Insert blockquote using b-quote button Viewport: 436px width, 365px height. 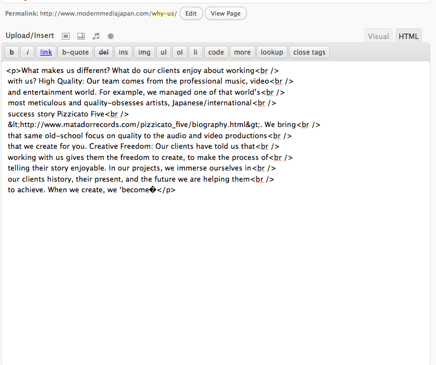75,52
